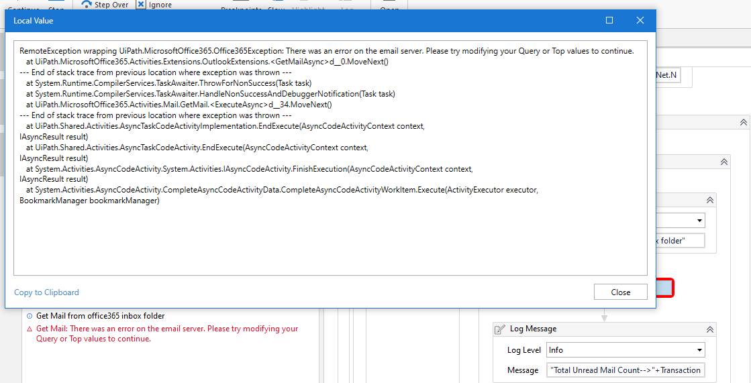Click the highlighted activity with red border
This screenshot has width=751, height=383.
point(665,288)
